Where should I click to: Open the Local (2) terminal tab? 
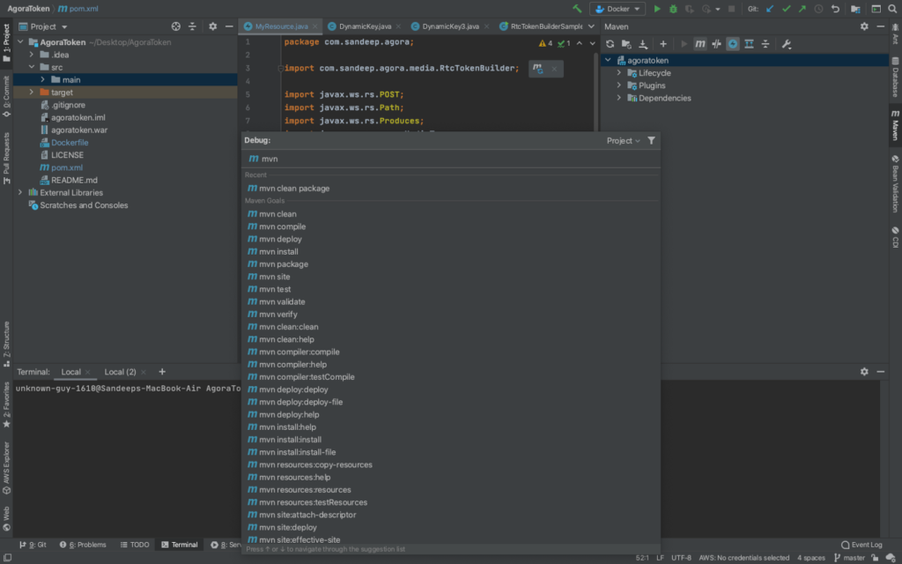click(120, 372)
